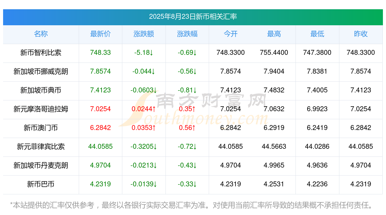
Task: Select the 最低 column header
Action: click(x=317, y=34)
